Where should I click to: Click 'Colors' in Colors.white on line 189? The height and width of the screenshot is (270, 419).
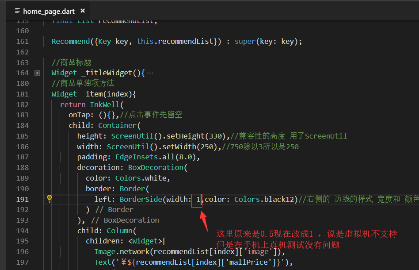coord(128,178)
